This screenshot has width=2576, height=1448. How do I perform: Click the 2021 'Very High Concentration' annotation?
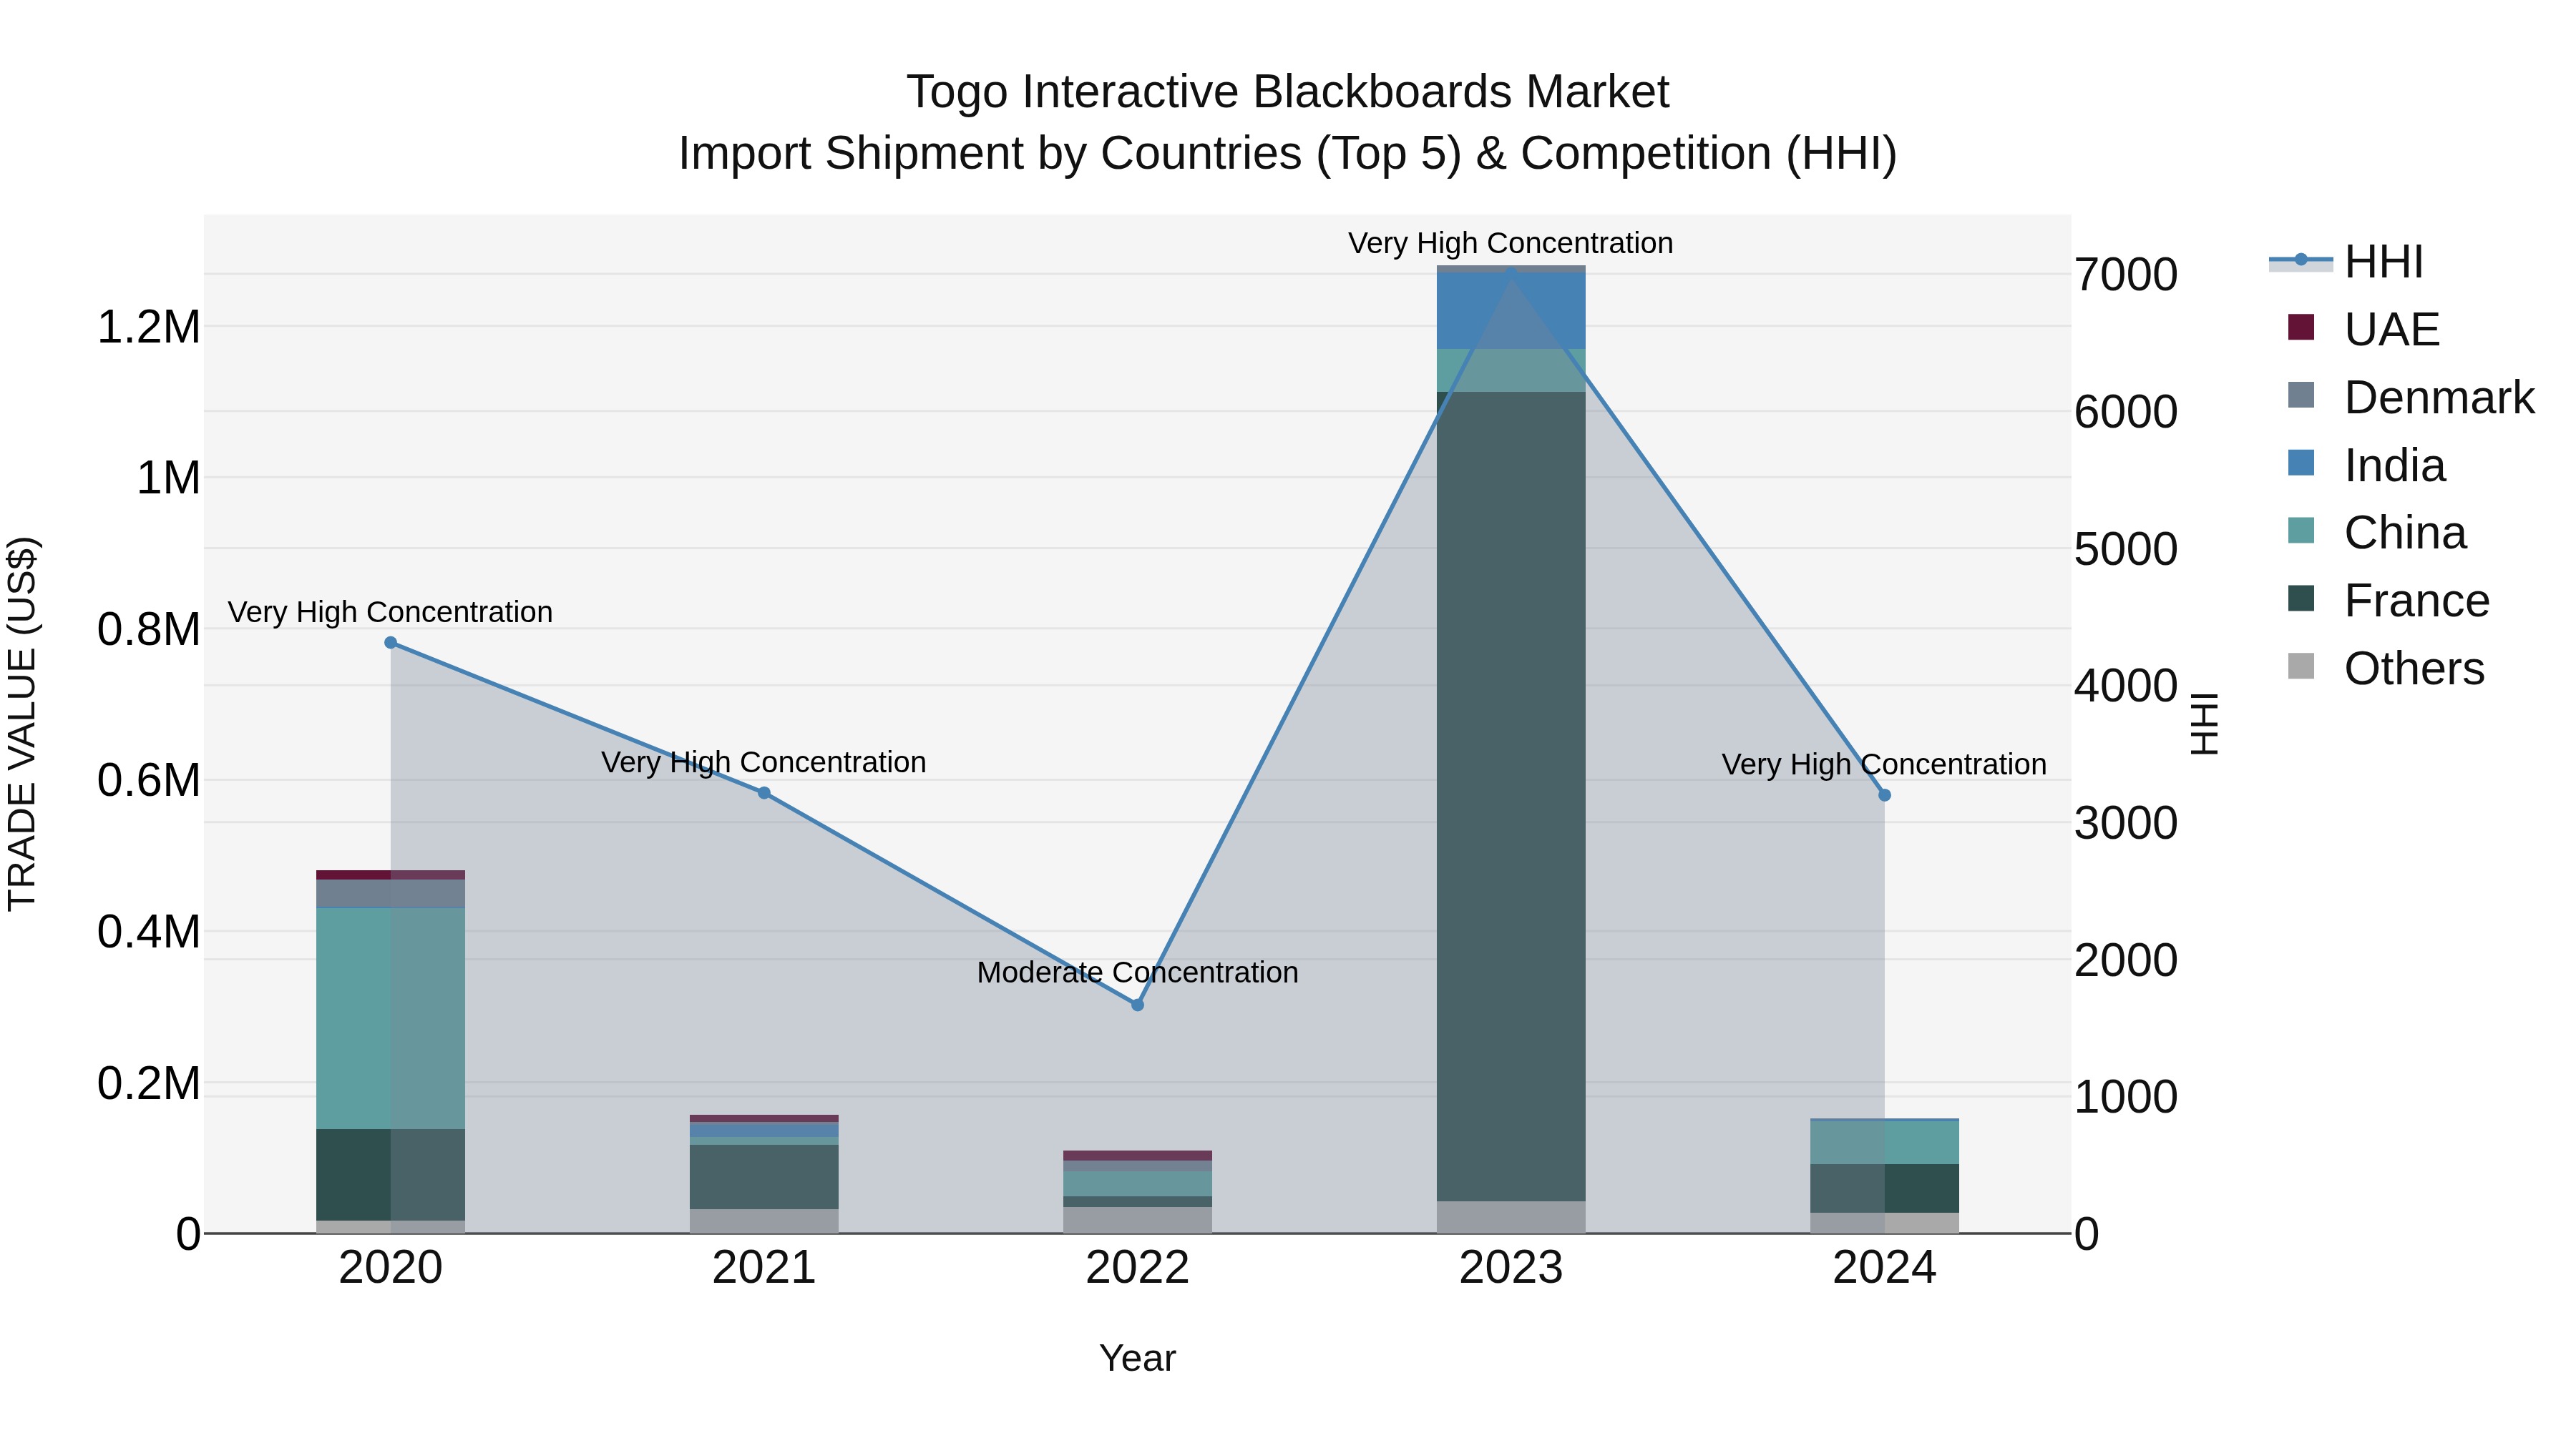[763, 762]
